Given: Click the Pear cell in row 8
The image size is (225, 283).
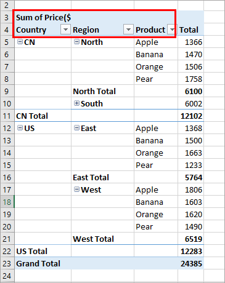Looking at the screenshot, I should [156, 79].
